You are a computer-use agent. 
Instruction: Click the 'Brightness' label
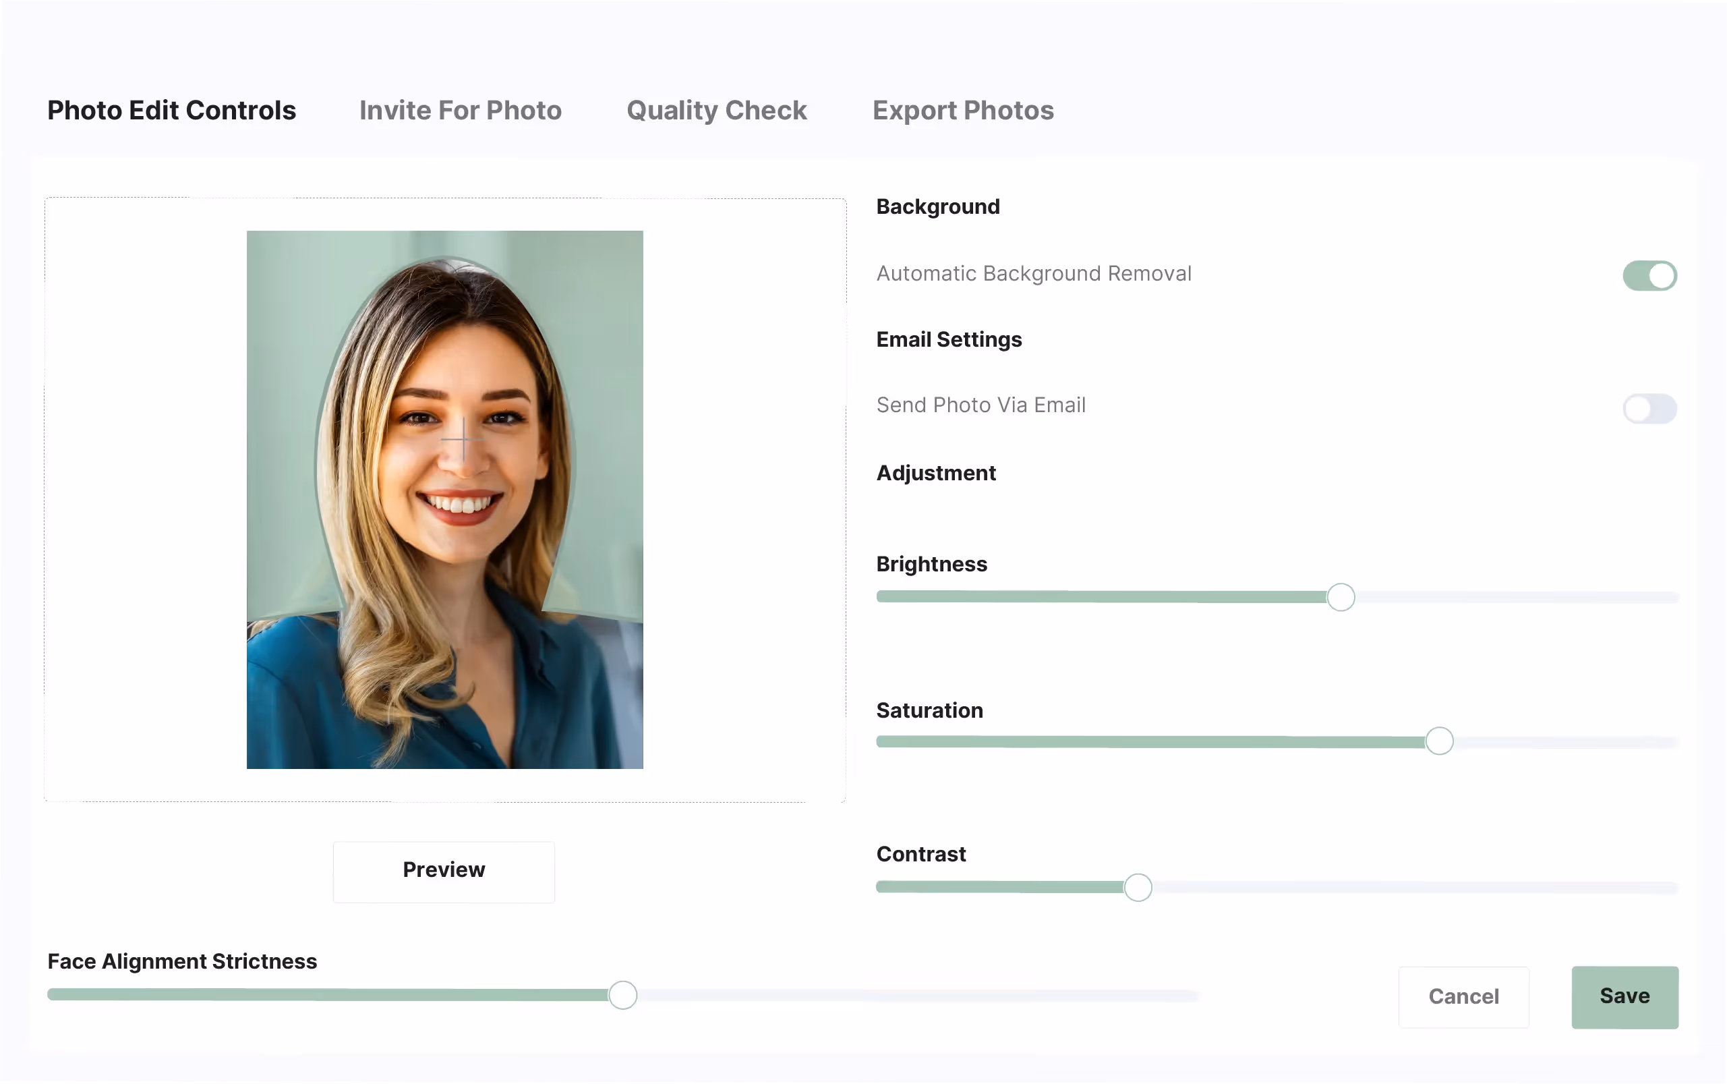tap(931, 564)
